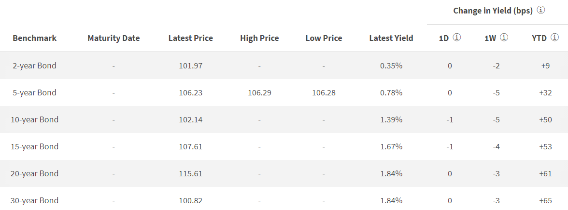Select the 10-year Bond benchmark
This screenshot has height=210, width=568.
[34, 119]
